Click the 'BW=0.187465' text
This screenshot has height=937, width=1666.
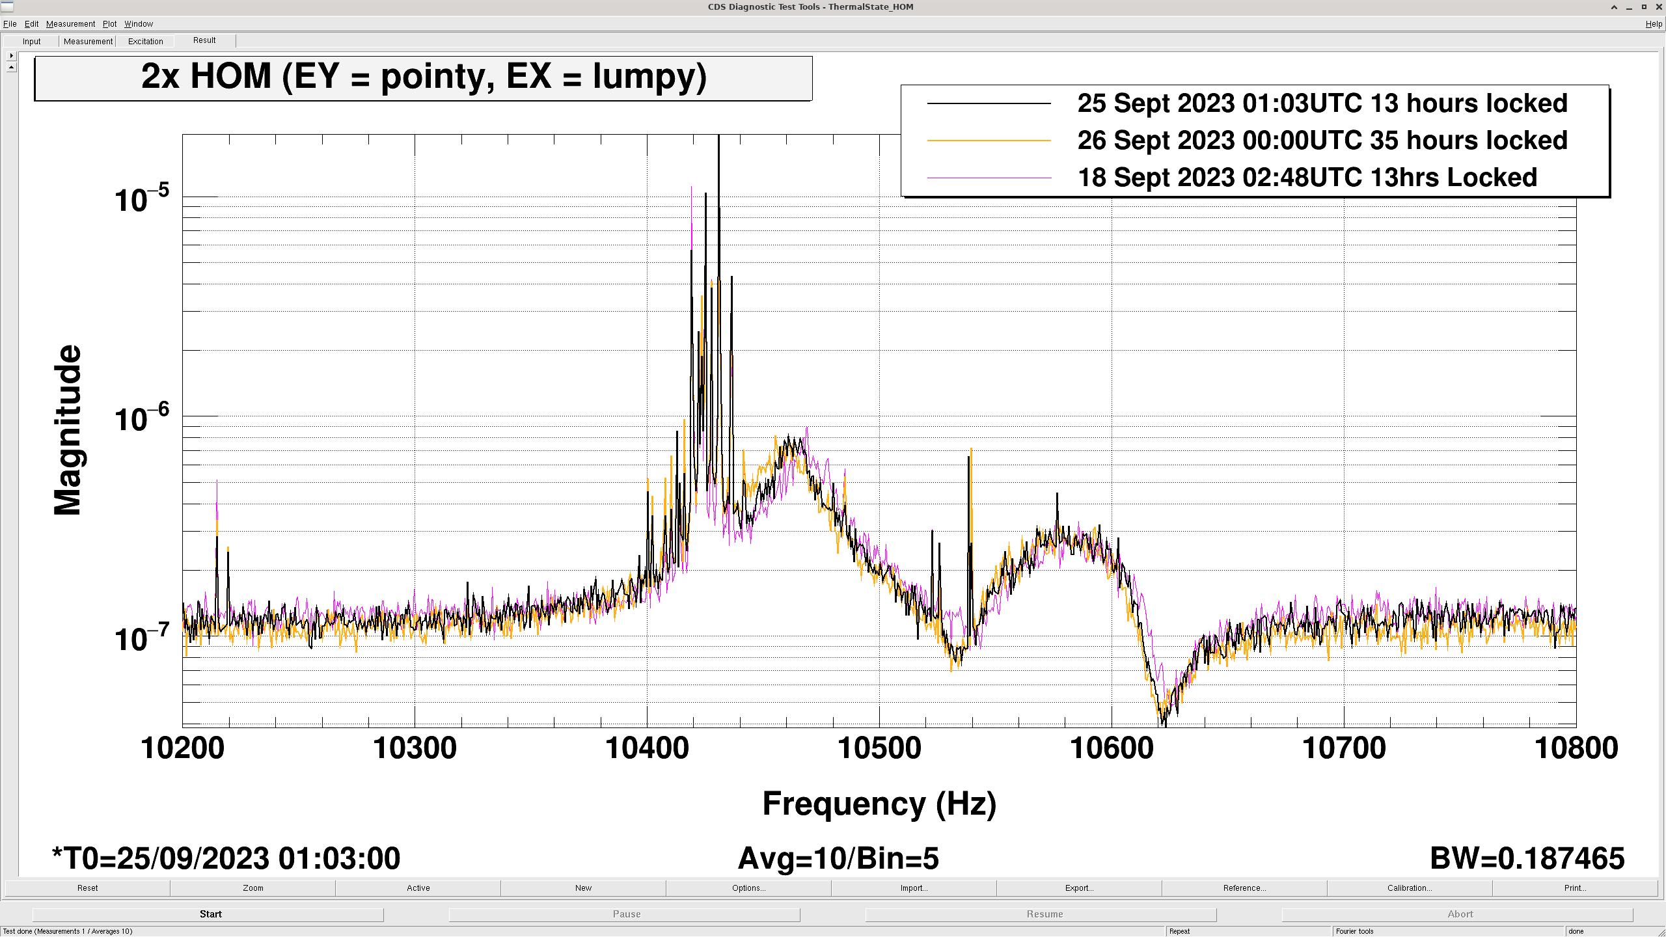[1527, 858]
